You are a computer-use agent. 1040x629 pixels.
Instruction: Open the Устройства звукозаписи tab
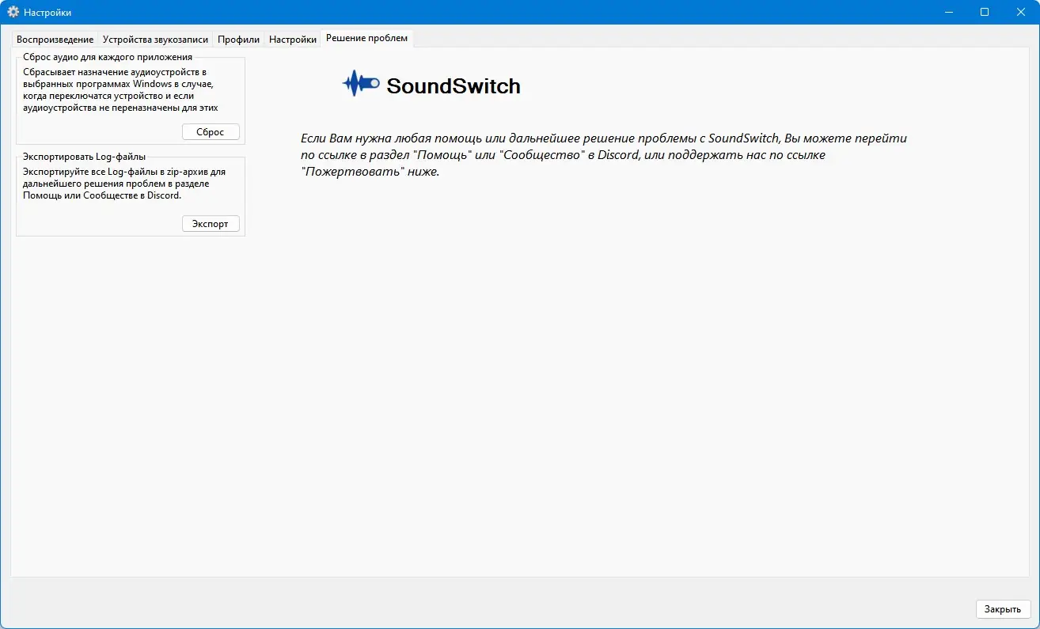click(x=155, y=40)
